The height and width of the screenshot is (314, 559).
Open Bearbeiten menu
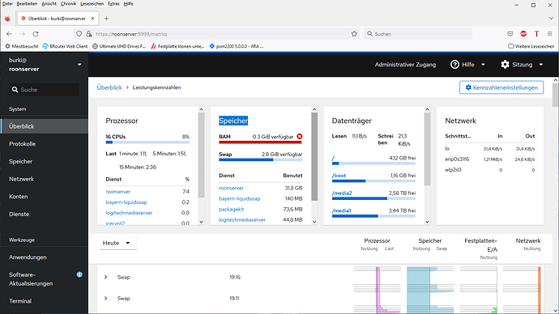click(27, 3)
